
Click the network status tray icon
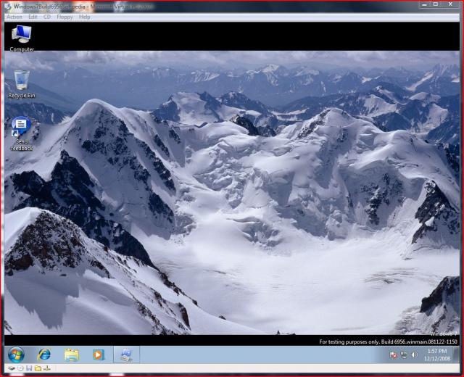tap(404, 355)
